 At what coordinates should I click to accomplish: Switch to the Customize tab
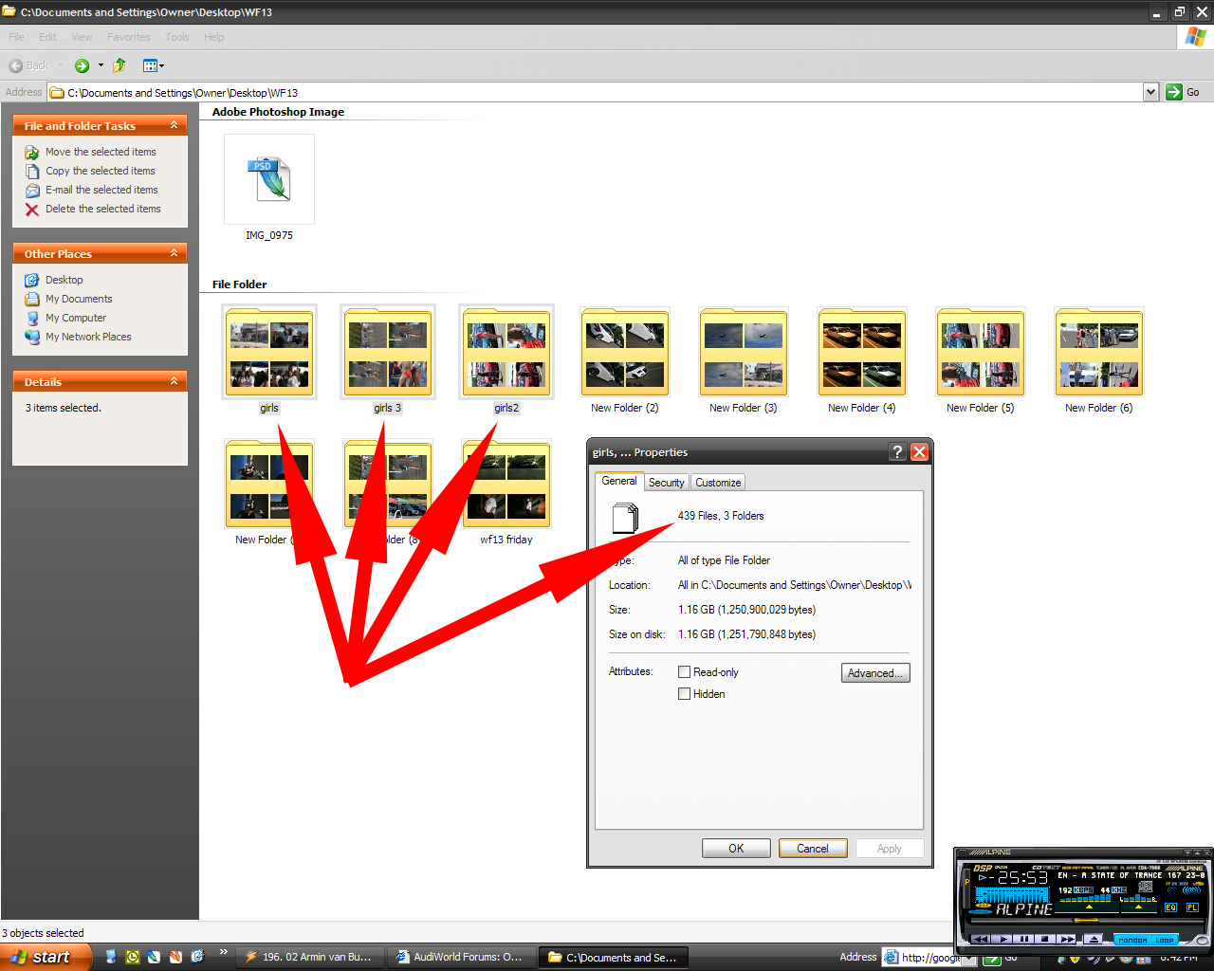coord(718,483)
